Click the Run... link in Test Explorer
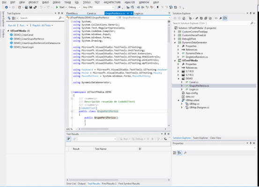The width and height of the screenshot is (259, 187). (x=22, y=25)
